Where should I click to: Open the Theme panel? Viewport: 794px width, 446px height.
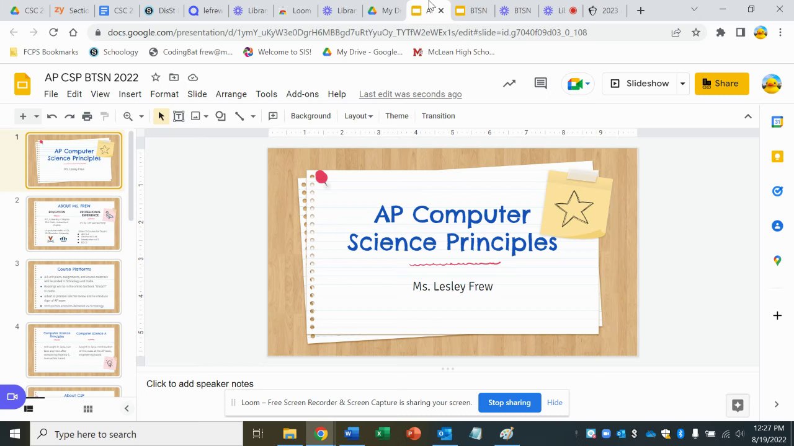(x=397, y=116)
